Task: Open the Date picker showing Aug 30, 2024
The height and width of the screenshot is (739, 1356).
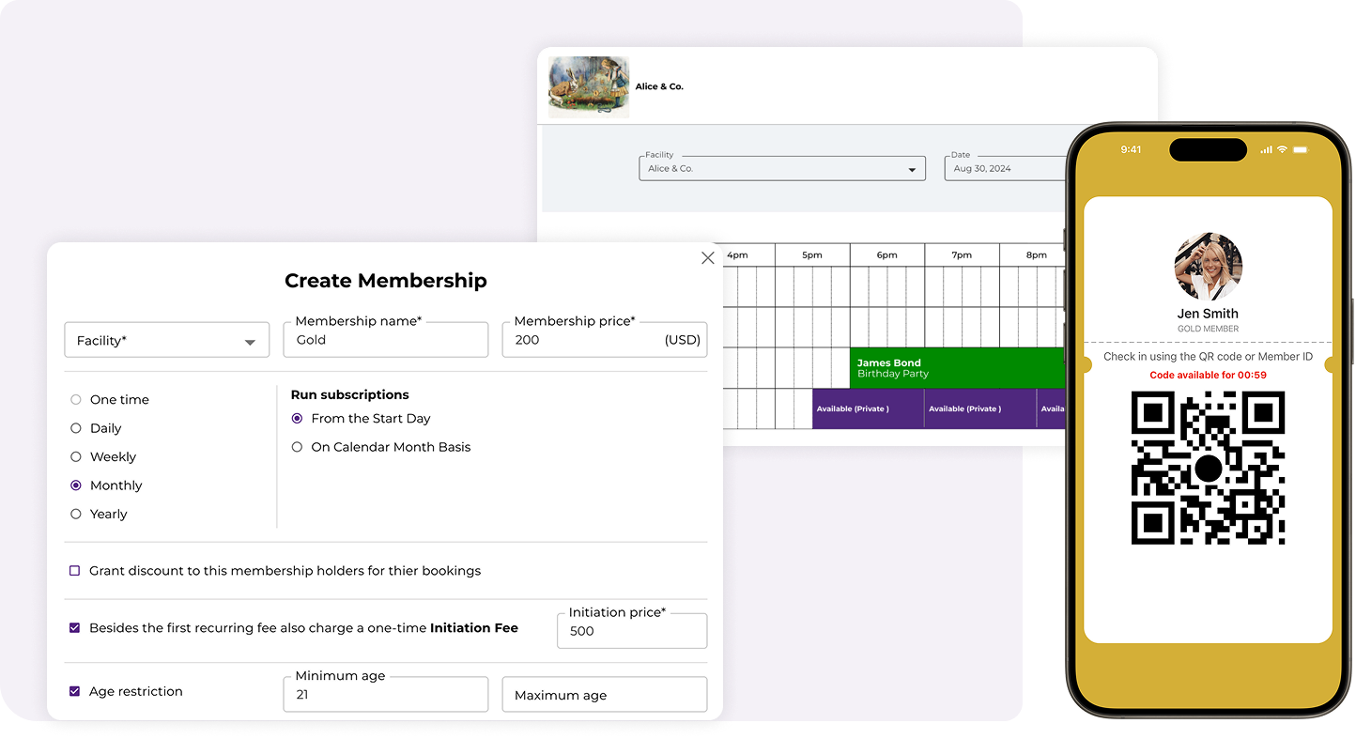Action: tap(1005, 169)
